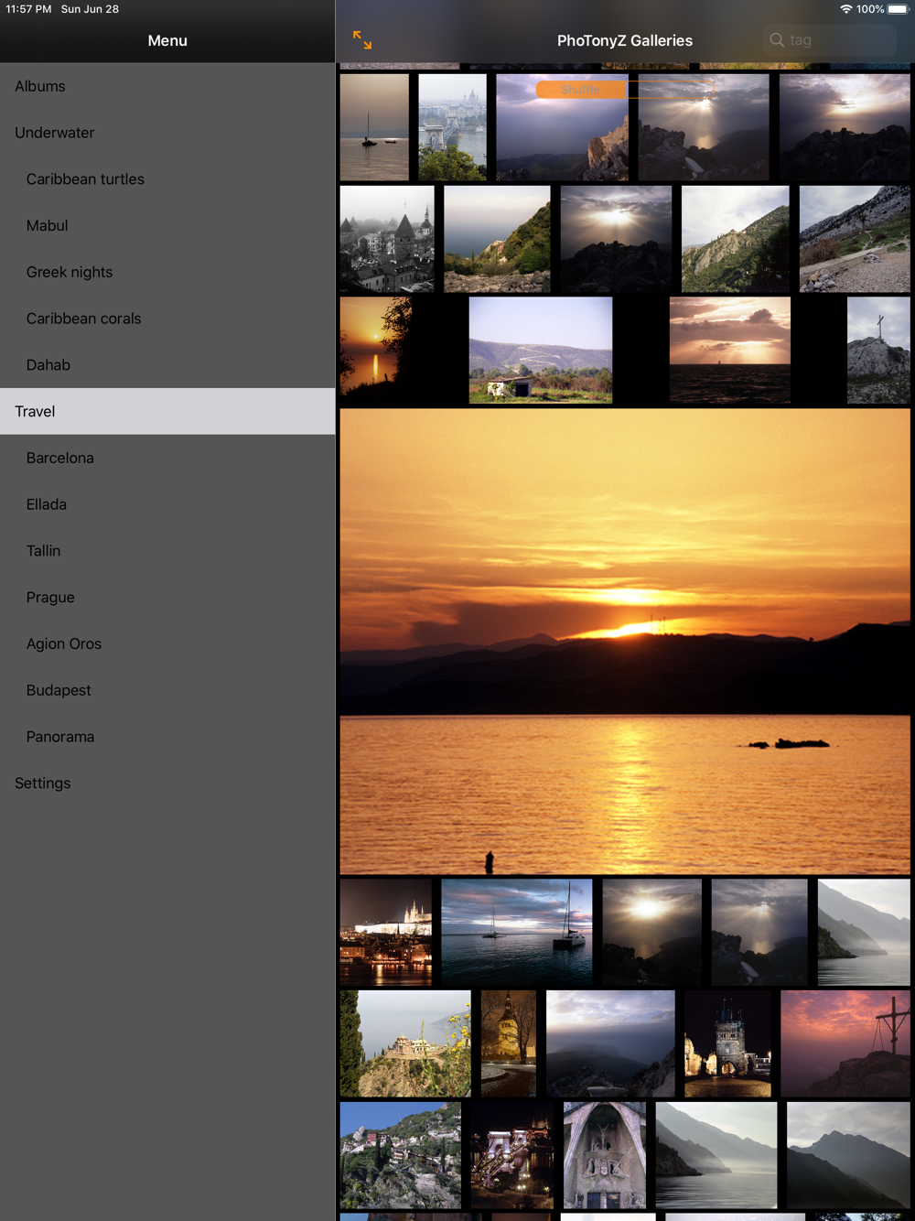Open the rocky slope with dirt path photo
The image size is (915, 1221).
point(855,239)
